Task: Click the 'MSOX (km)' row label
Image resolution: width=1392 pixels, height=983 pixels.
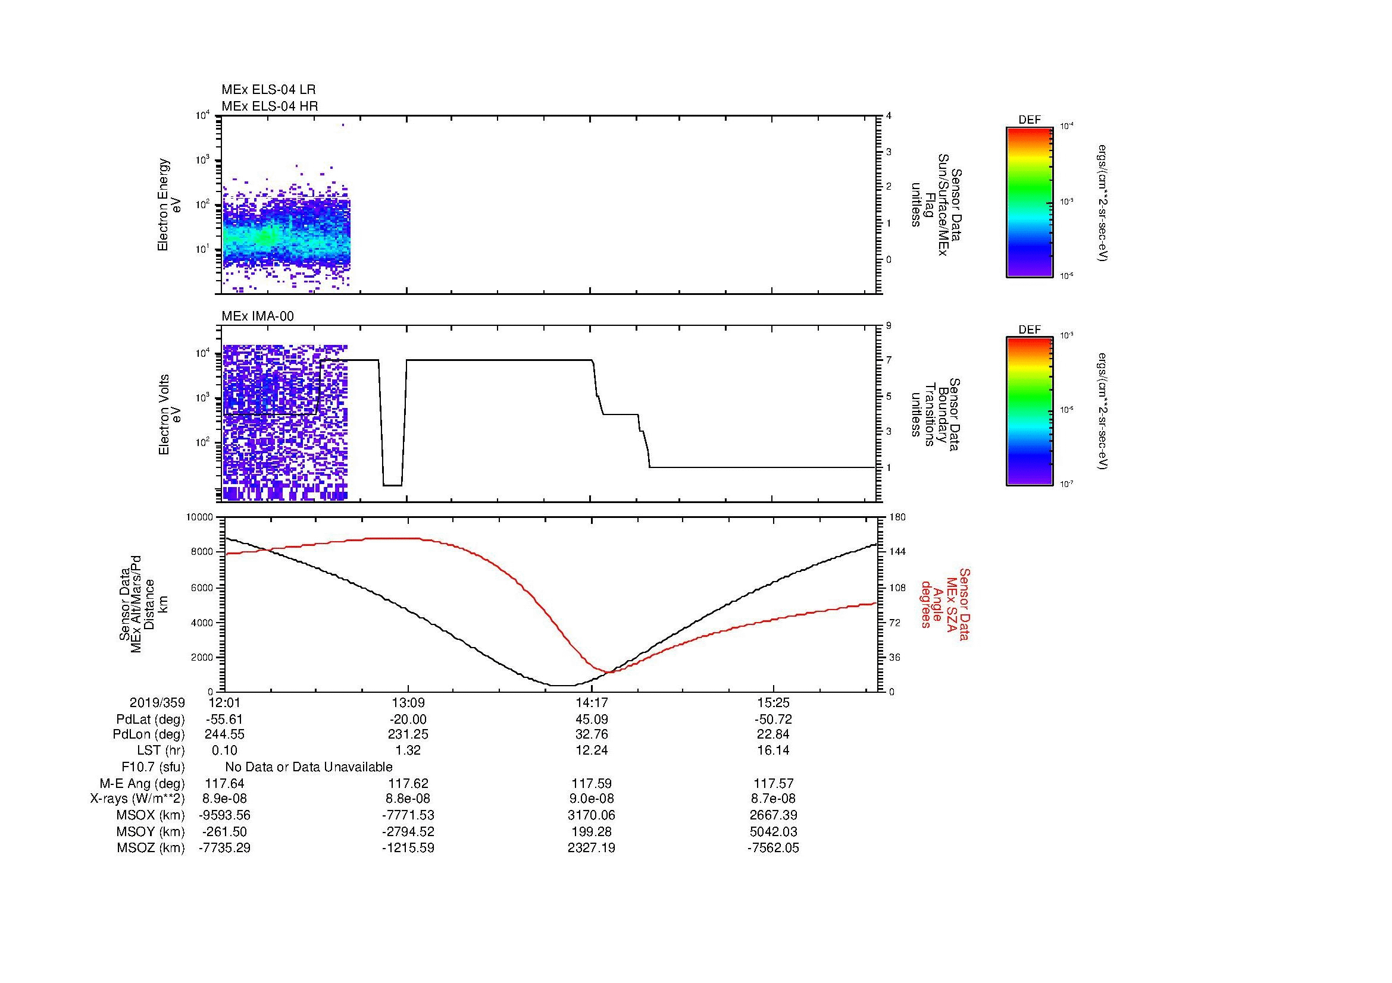Action: [151, 815]
